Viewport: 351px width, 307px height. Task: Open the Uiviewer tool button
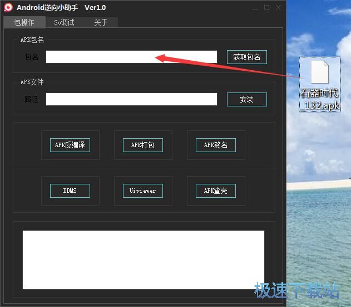143,191
